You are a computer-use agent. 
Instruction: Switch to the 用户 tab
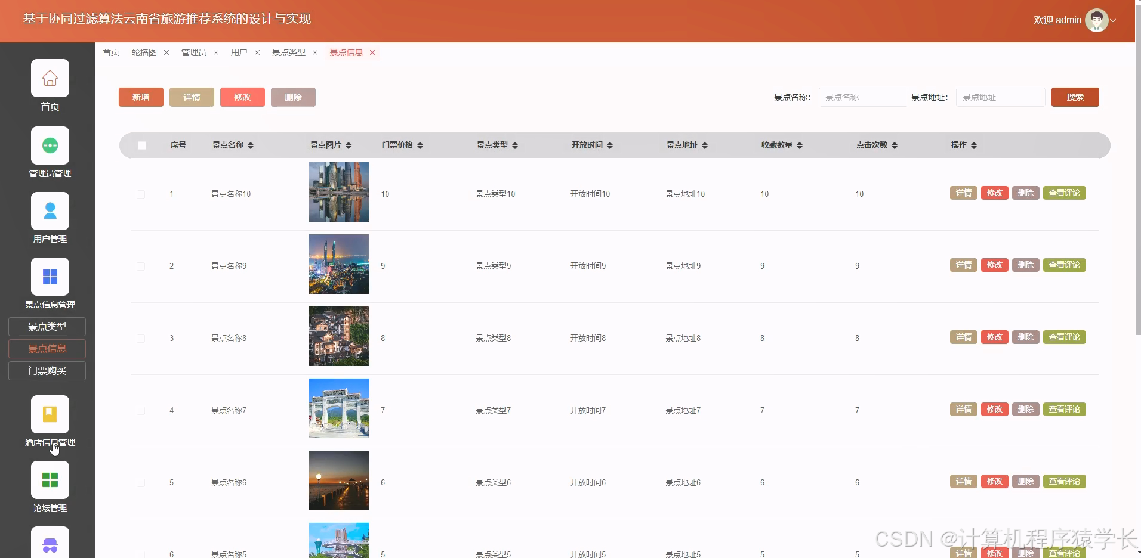pos(239,52)
